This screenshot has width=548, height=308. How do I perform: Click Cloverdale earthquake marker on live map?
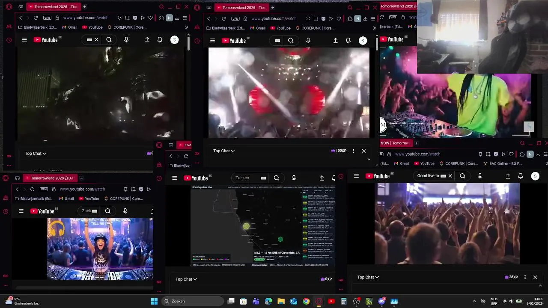(246, 226)
